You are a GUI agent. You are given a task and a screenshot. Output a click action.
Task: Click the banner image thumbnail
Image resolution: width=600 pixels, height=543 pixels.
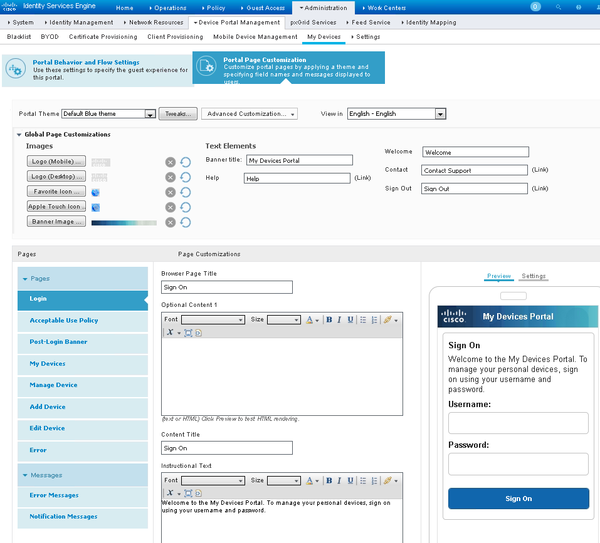pyautogui.click(x=124, y=223)
